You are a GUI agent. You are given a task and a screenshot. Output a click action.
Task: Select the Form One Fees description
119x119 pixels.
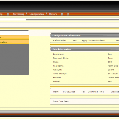[61, 101]
